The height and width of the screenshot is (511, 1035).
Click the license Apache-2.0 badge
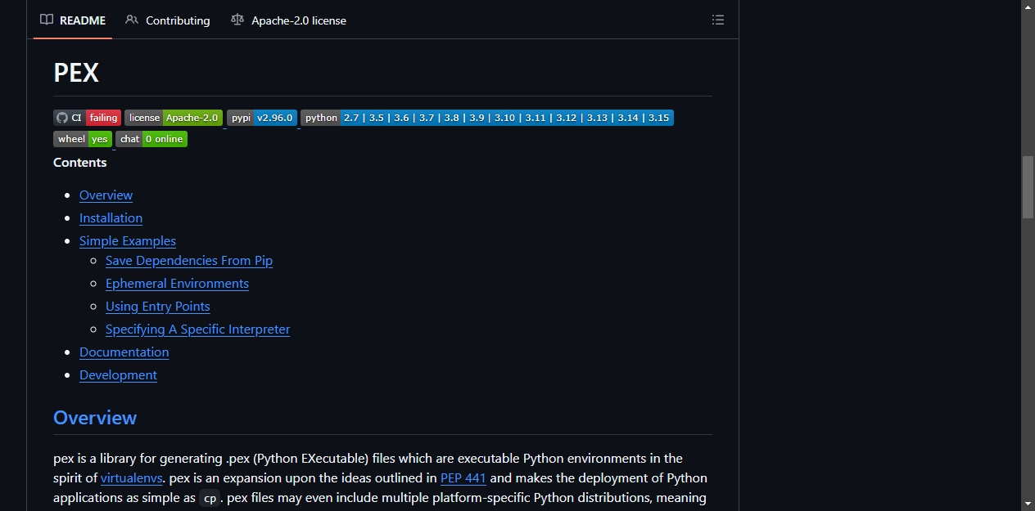(x=174, y=118)
